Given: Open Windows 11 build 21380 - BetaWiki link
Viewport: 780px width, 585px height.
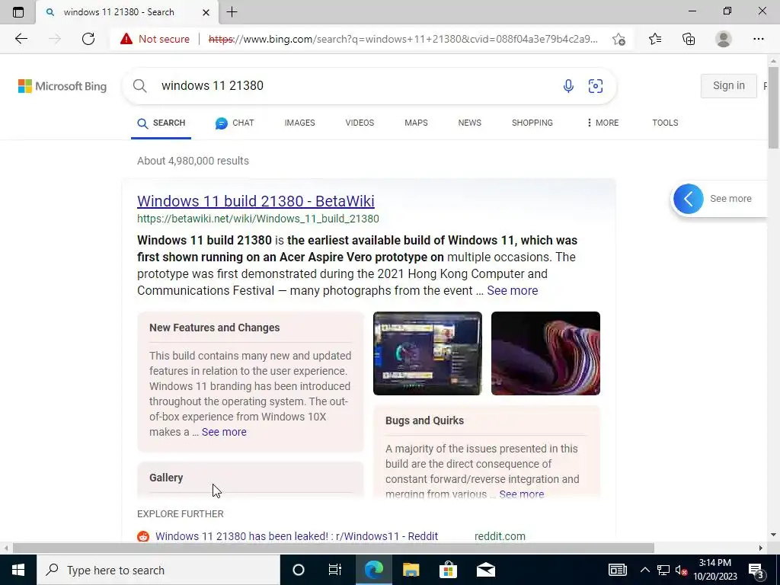Looking at the screenshot, I should (256, 201).
